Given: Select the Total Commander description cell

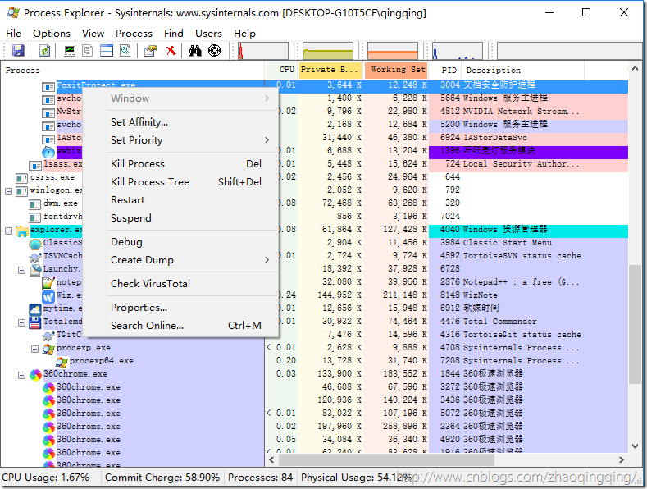Looking at the screenshot, I should click(x=499, y=322).
